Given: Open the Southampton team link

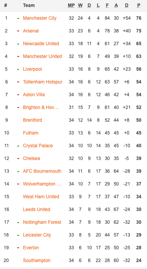Looking at the screenshot, I should tap(37, 260).
